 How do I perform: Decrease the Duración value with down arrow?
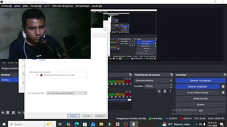click(x=171, y=87)
